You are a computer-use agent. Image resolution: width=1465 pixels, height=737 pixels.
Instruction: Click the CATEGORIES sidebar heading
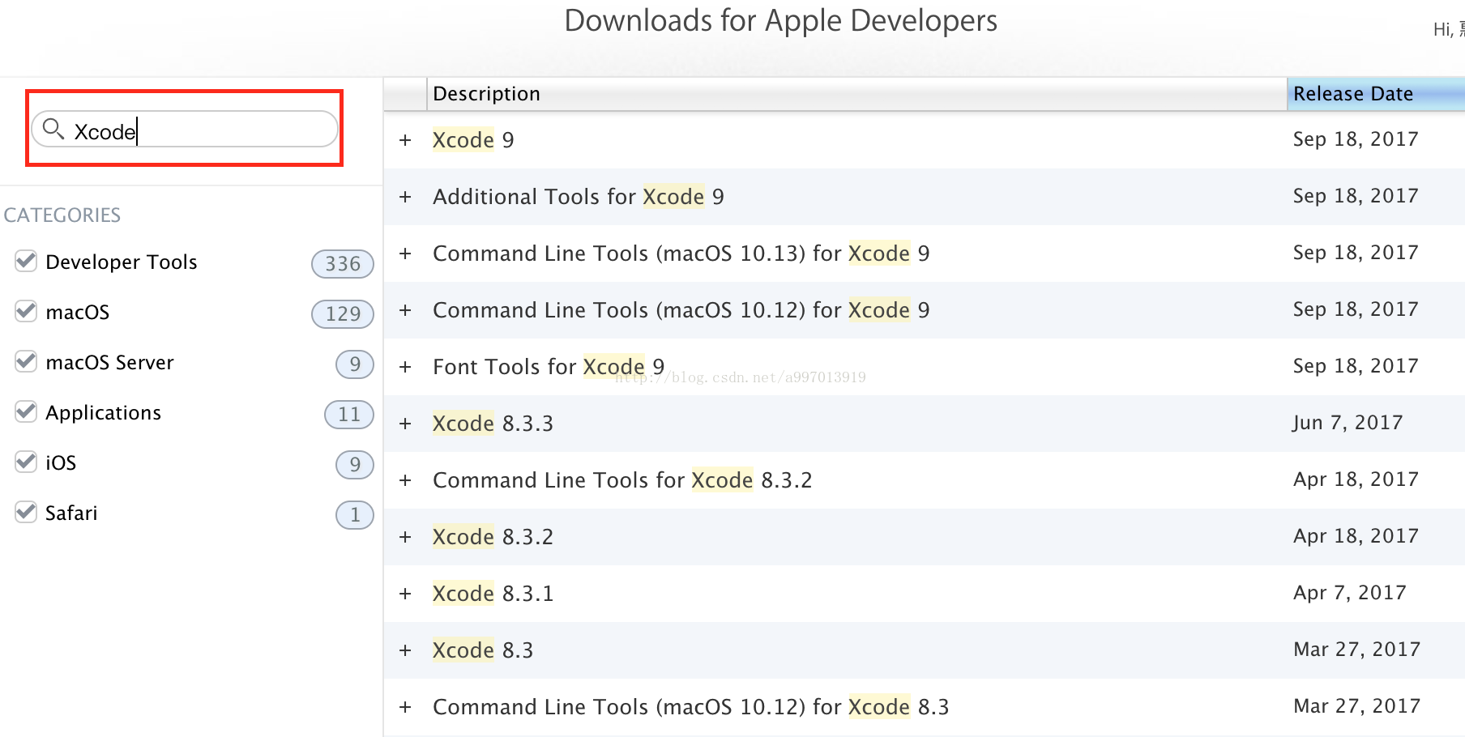coord(62,215)
